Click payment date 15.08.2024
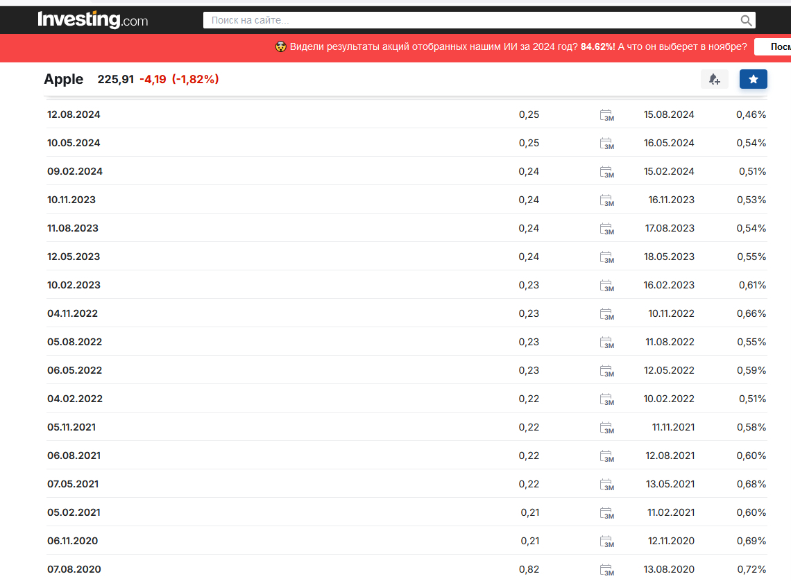 669,114
